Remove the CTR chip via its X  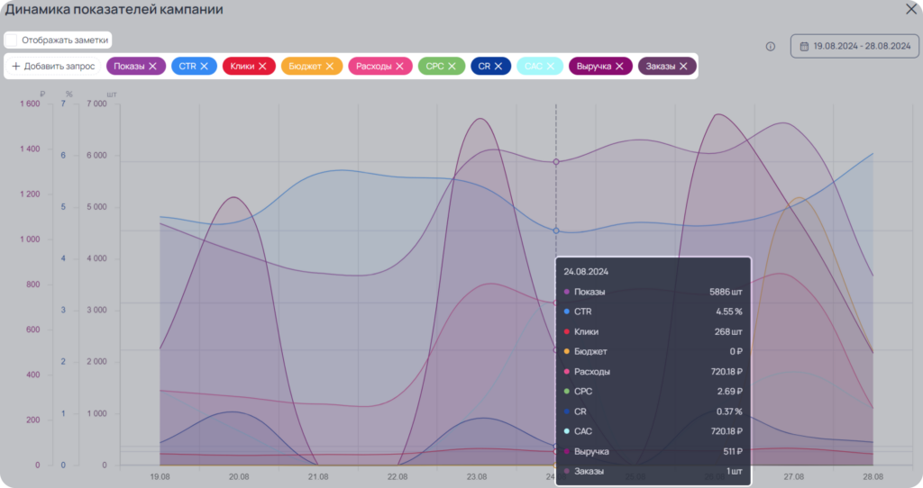pos(205,67)
